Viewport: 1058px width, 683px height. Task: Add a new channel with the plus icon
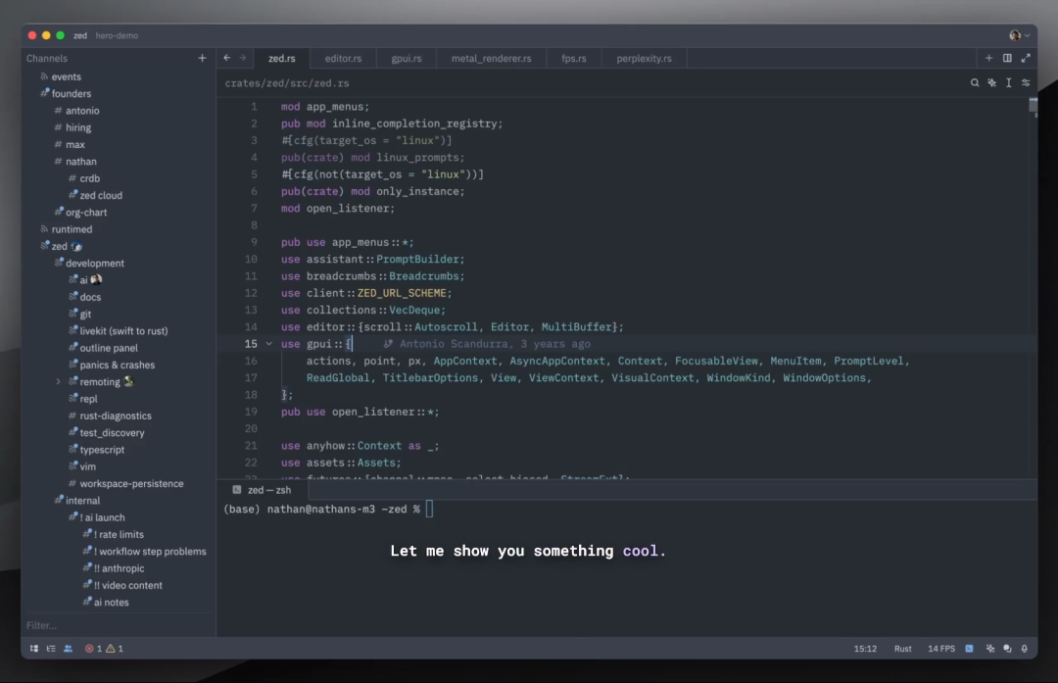(x=202, y=58)
